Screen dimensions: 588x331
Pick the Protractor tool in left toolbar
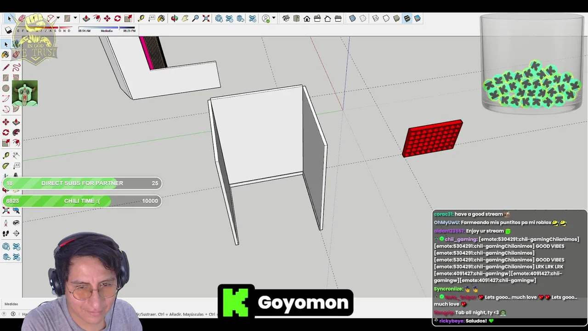click(x=6, y=166)
